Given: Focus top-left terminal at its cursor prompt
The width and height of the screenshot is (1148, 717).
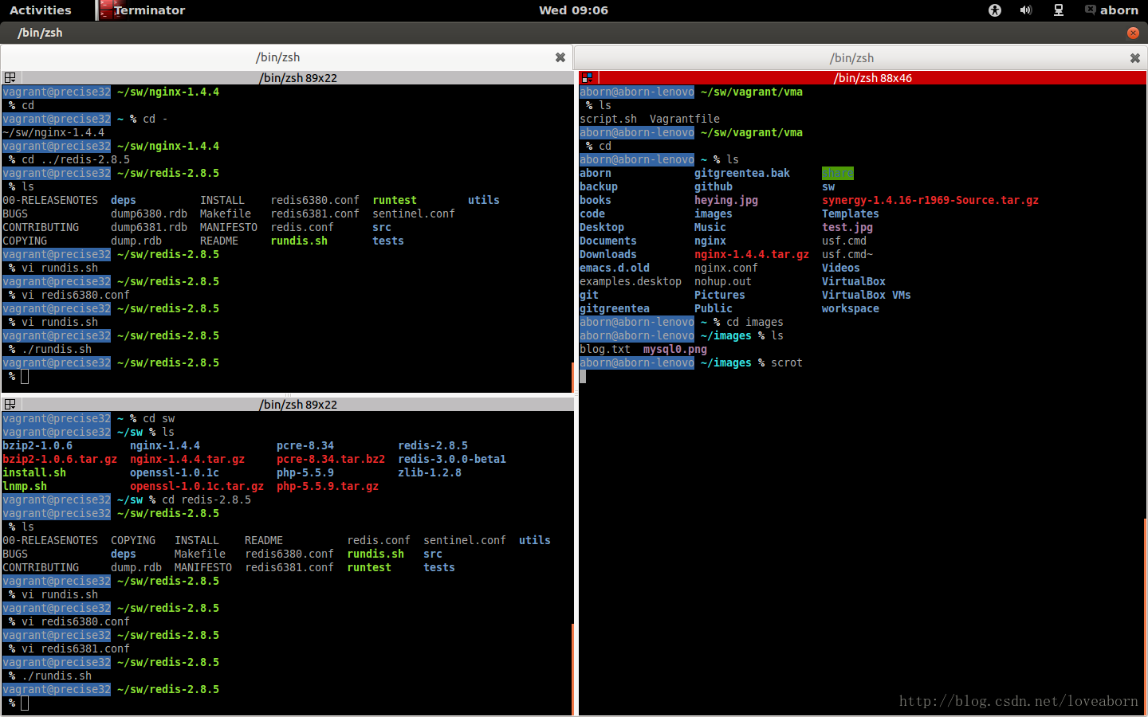Looking at the screenshot, I should pyautogui.click(x=25, y=377).
